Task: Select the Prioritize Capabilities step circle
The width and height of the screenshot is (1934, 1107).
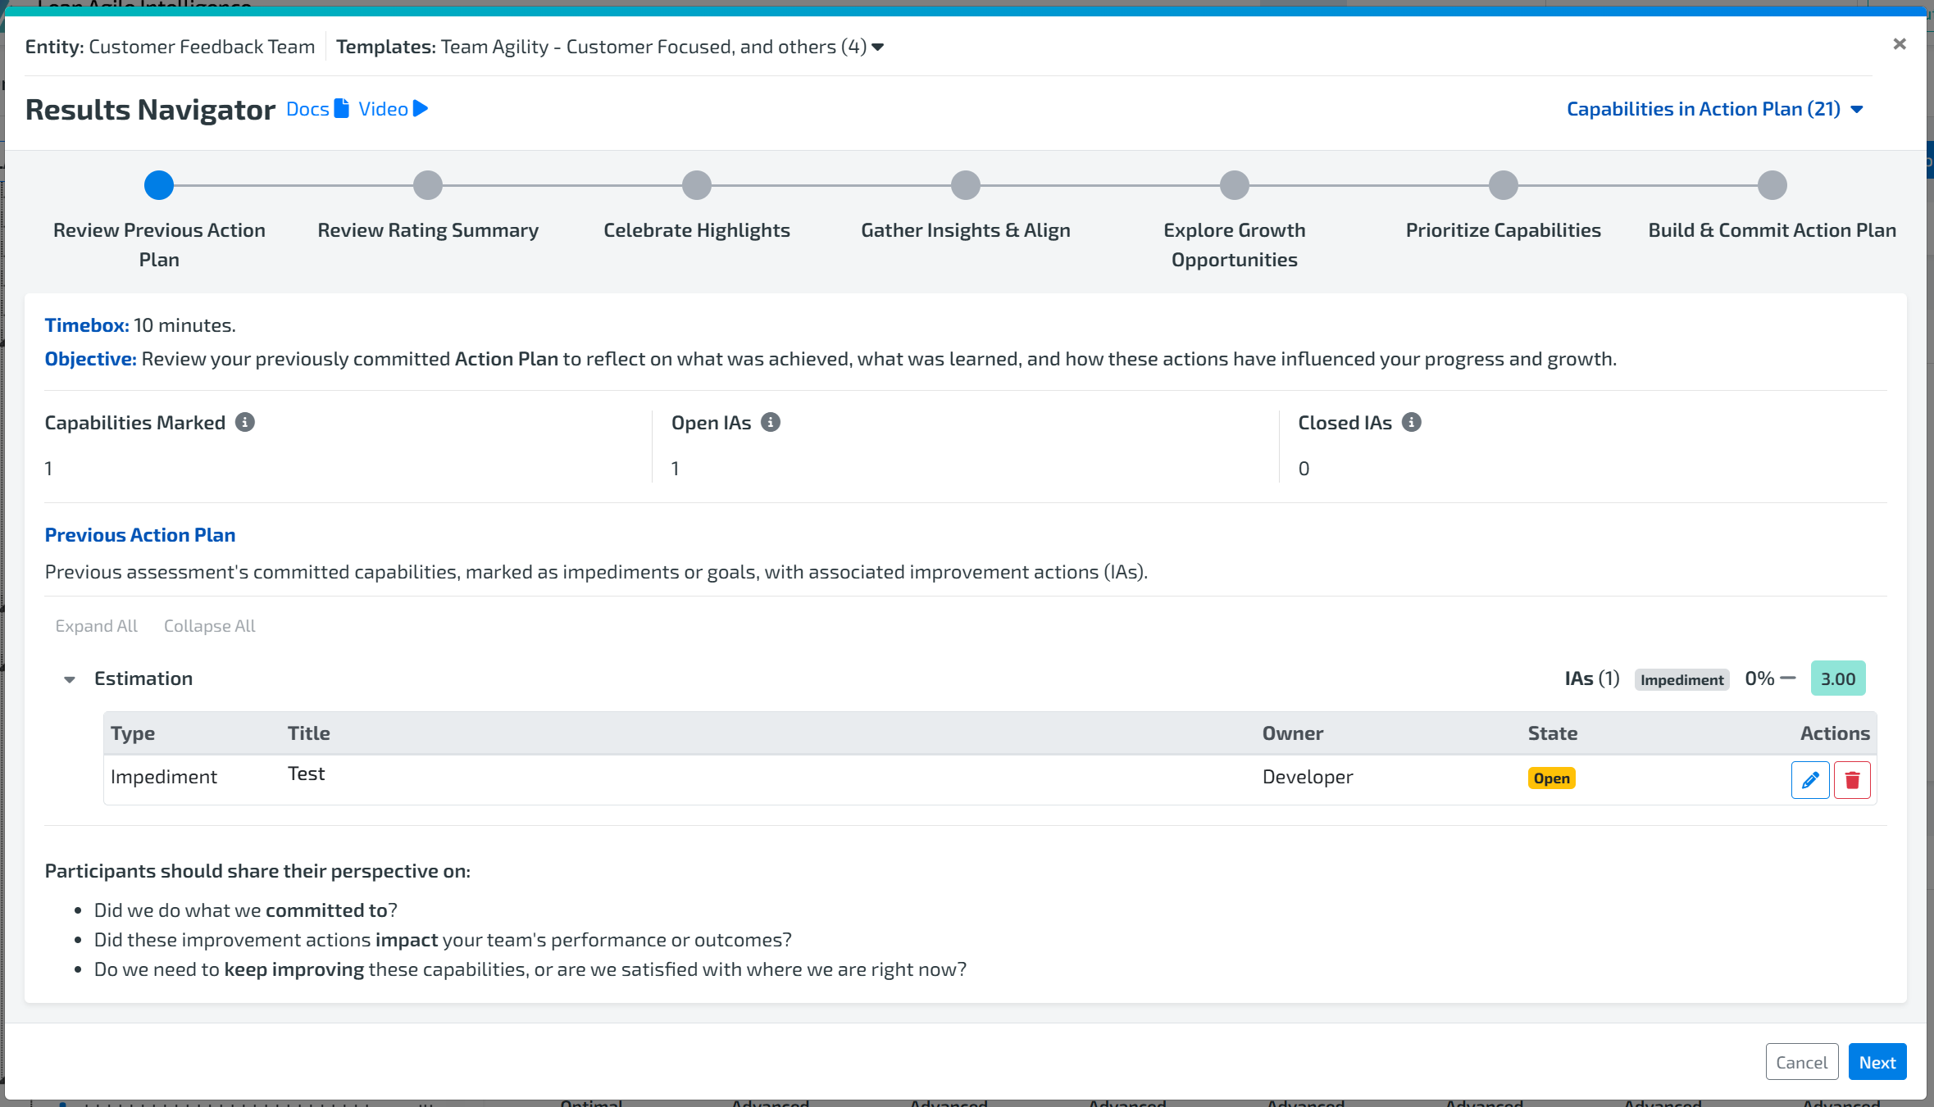Action: pyautogui.click(x=1503, y=186)
